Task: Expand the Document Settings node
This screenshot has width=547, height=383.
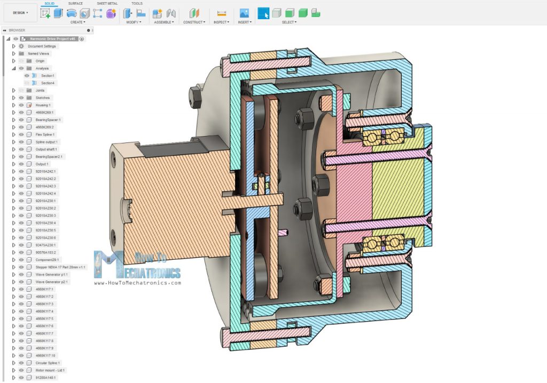Action: (x=14, y=46)
